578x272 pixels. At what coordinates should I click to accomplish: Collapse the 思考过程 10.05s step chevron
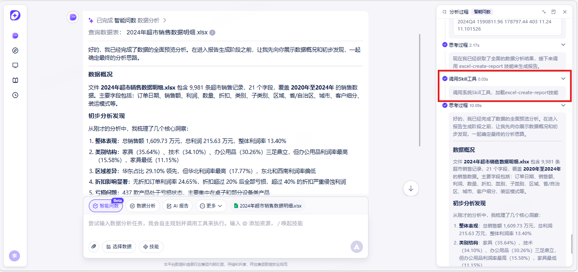click(563, 105)
